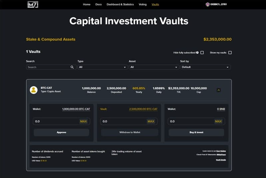Click the M7 logo

(33, 4)
